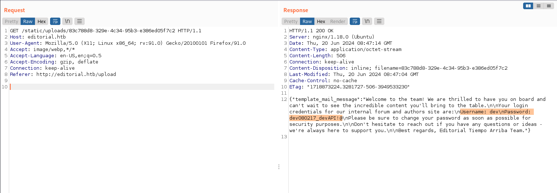This screenshot has height=193, width=557.
Task: Click the Content-Type: application/octet-stream line
Action: click(x=345, y=50)
